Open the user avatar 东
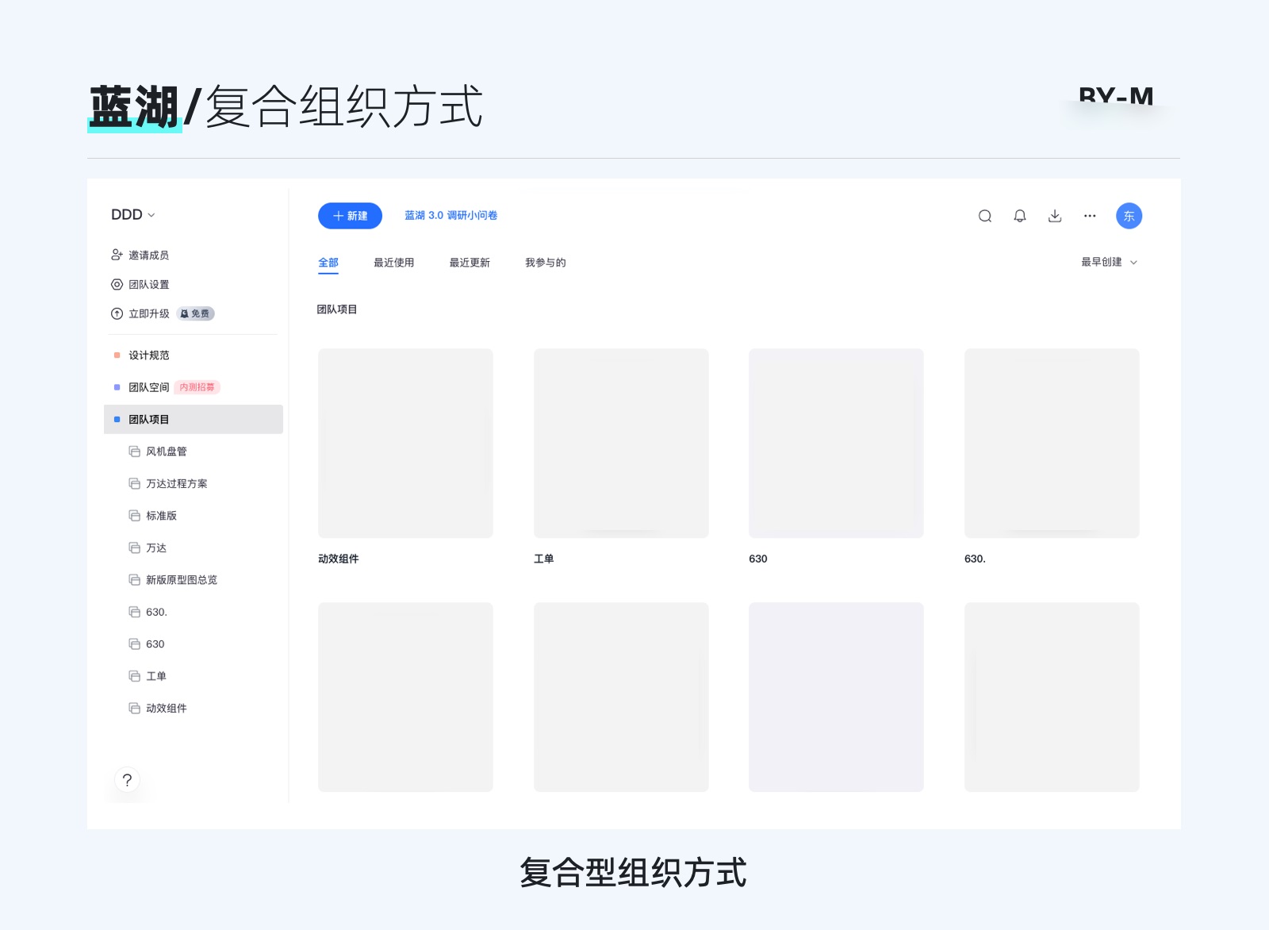 click(1129, 216)
